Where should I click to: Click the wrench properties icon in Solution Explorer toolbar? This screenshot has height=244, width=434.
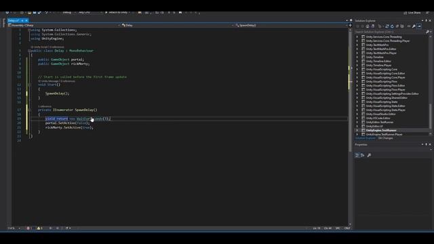click(414, 26)
